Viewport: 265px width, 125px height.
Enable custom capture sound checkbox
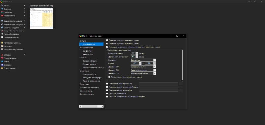click(x=107, y=84)
